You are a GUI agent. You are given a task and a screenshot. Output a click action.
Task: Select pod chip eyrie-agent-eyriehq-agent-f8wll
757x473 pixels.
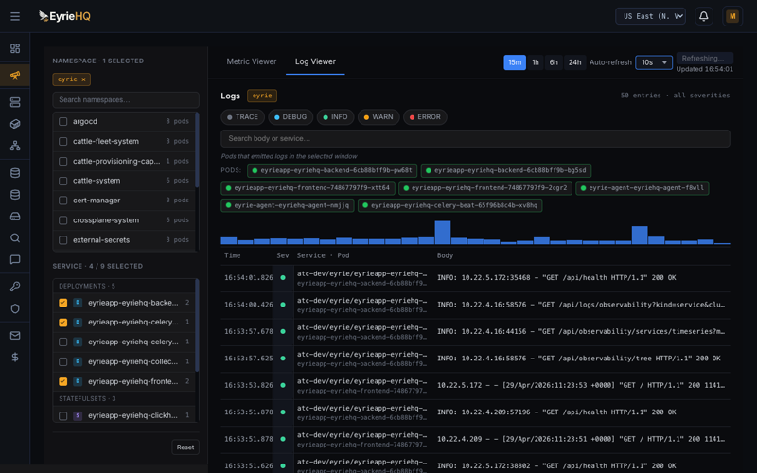643,187
